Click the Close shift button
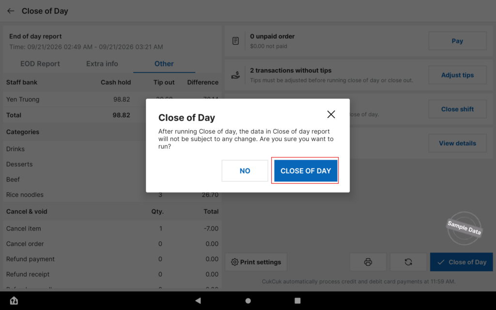This screenshot has height=310, width=496. [x=457, y=109]
